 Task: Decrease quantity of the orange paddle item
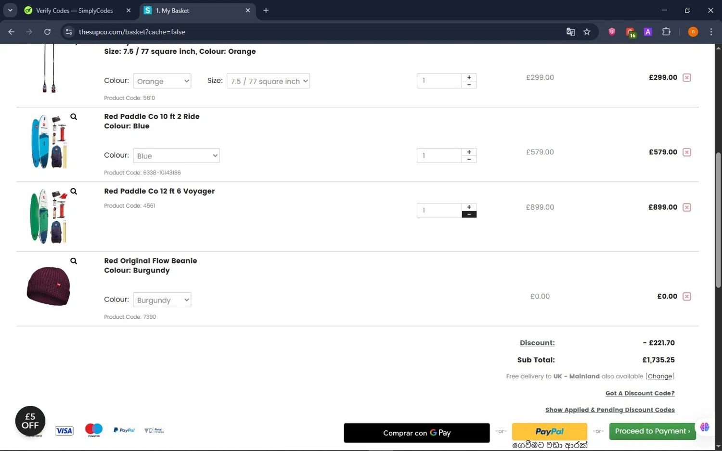click(x=469, y=85)
